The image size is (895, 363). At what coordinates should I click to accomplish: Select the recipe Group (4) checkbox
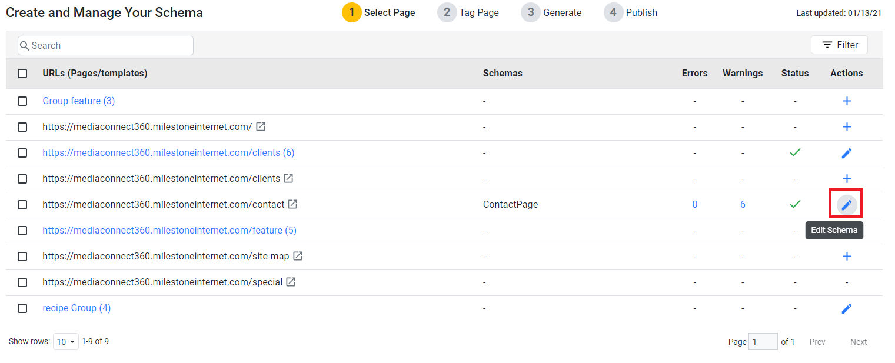[x=22, y=308]
